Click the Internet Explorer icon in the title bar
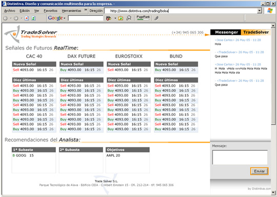This screenshot has height=197, width=277. [4, 4]
